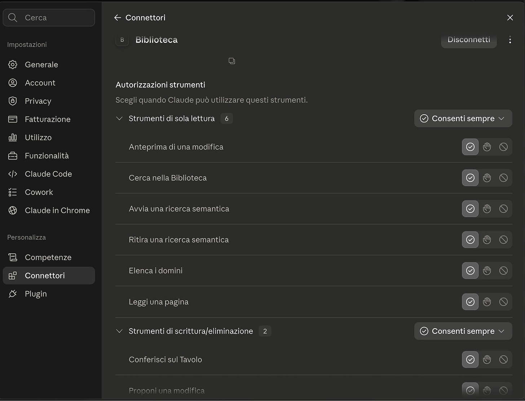Viewport: 525px width, 401px height.
Task: Set Ritira una ricerca semantica to ask permission
Action: coord(487,240)
